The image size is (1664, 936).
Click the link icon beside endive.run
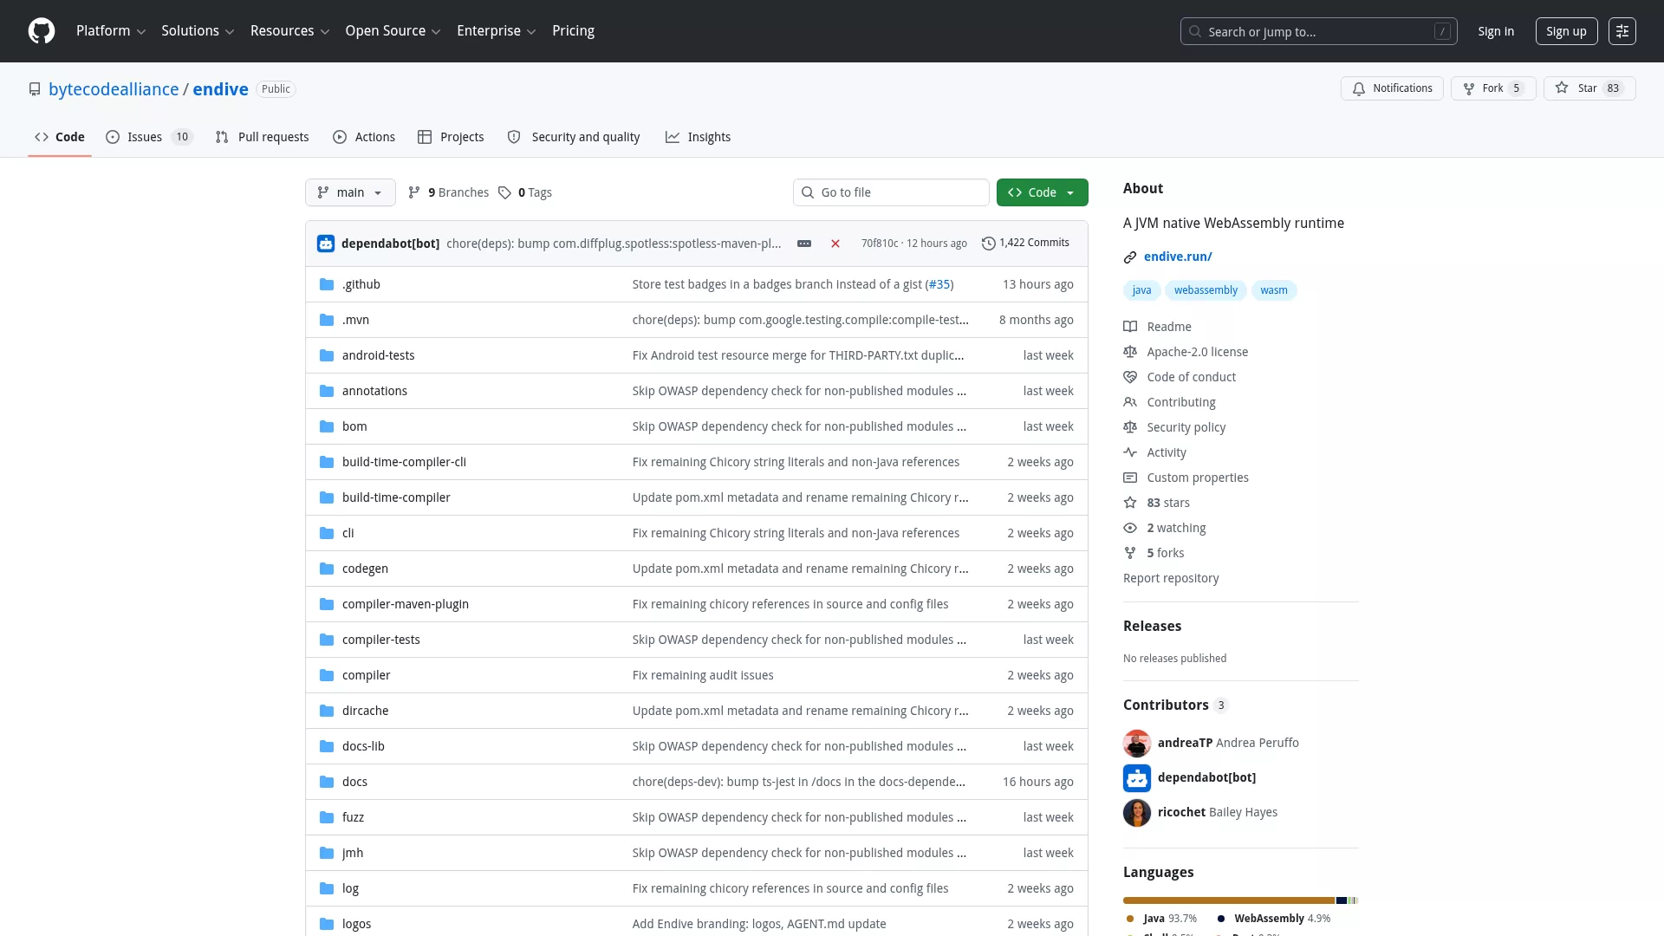1130,257
